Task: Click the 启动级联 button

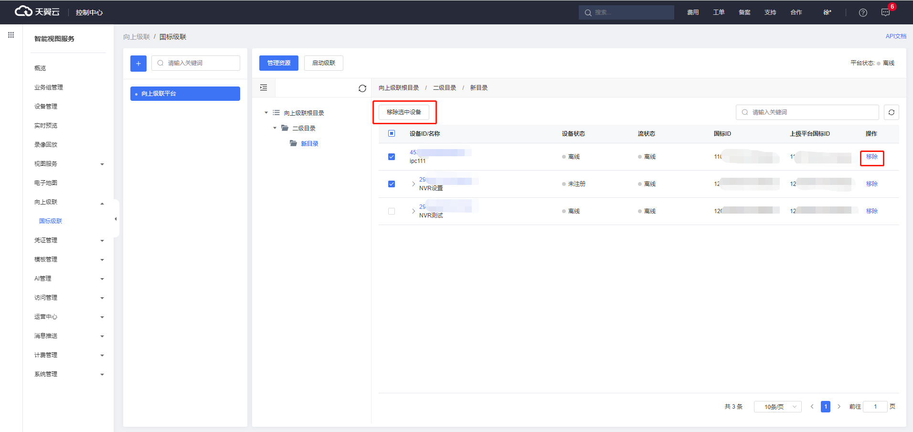Action: click(323, 63)
